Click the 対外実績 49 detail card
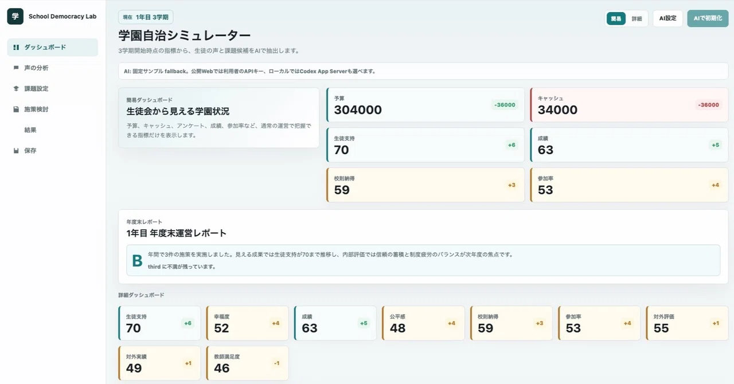This screenshot has width=734, height=384. tap(159, 363)
